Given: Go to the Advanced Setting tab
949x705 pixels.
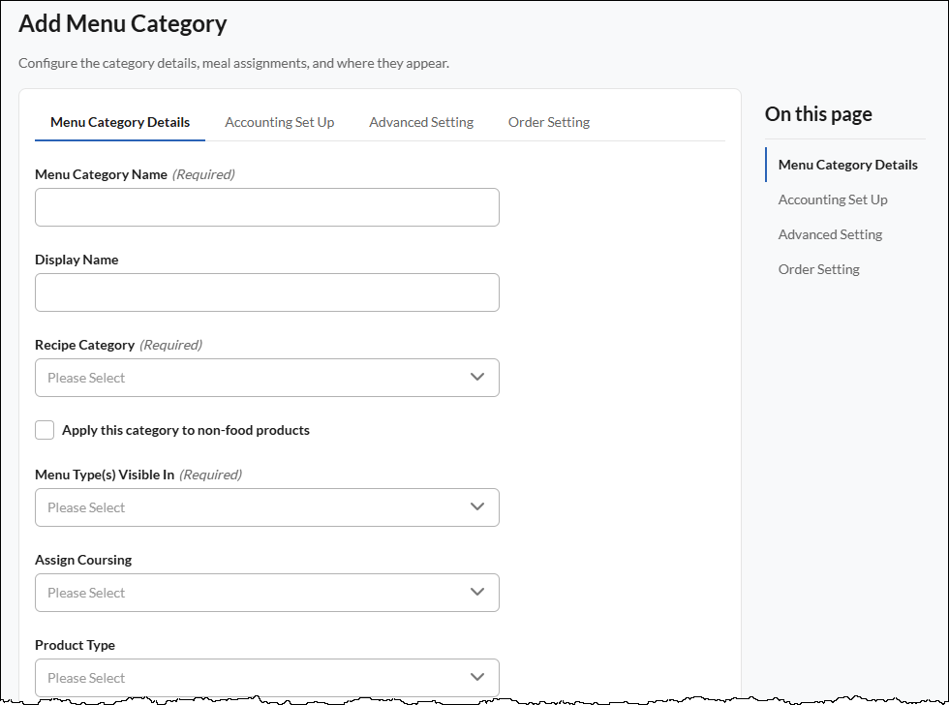Looking at the screenshot, I should pyautogui.click(x=421, y=122).
